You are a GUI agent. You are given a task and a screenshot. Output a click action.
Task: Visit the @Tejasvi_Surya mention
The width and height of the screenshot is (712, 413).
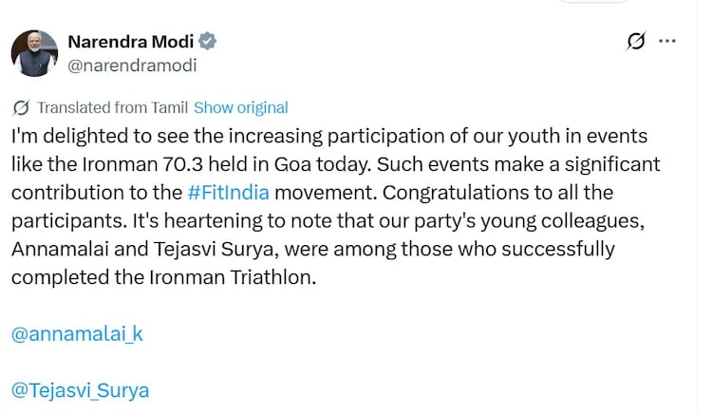coord(80,390)
